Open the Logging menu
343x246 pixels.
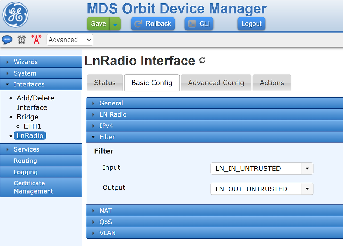41,172
